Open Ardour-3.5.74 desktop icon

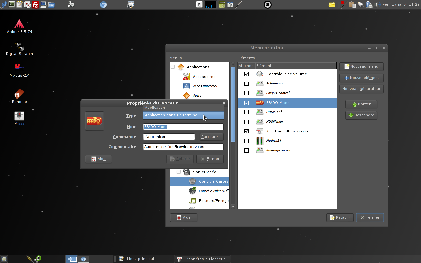pos(19,24)
